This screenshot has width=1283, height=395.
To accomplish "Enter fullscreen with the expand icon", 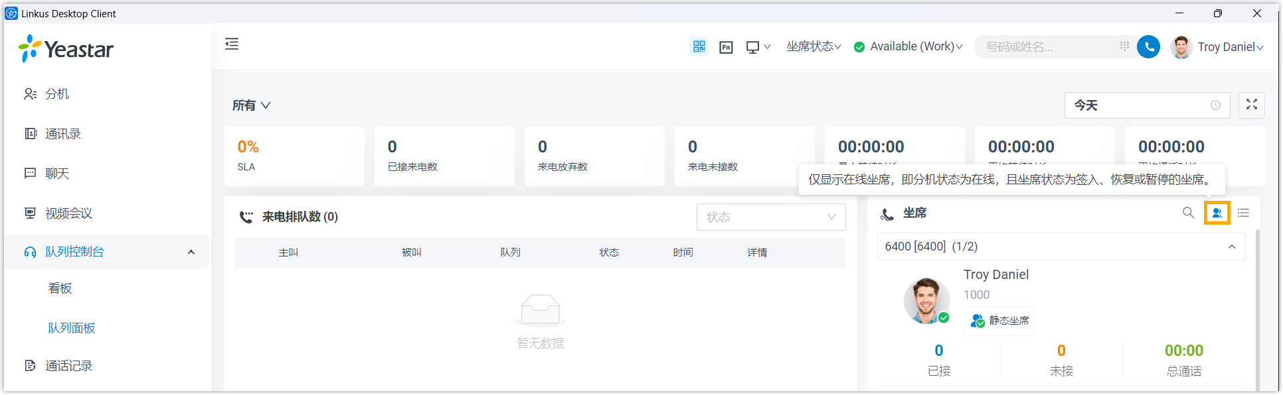I will (x=1251, y=105).
